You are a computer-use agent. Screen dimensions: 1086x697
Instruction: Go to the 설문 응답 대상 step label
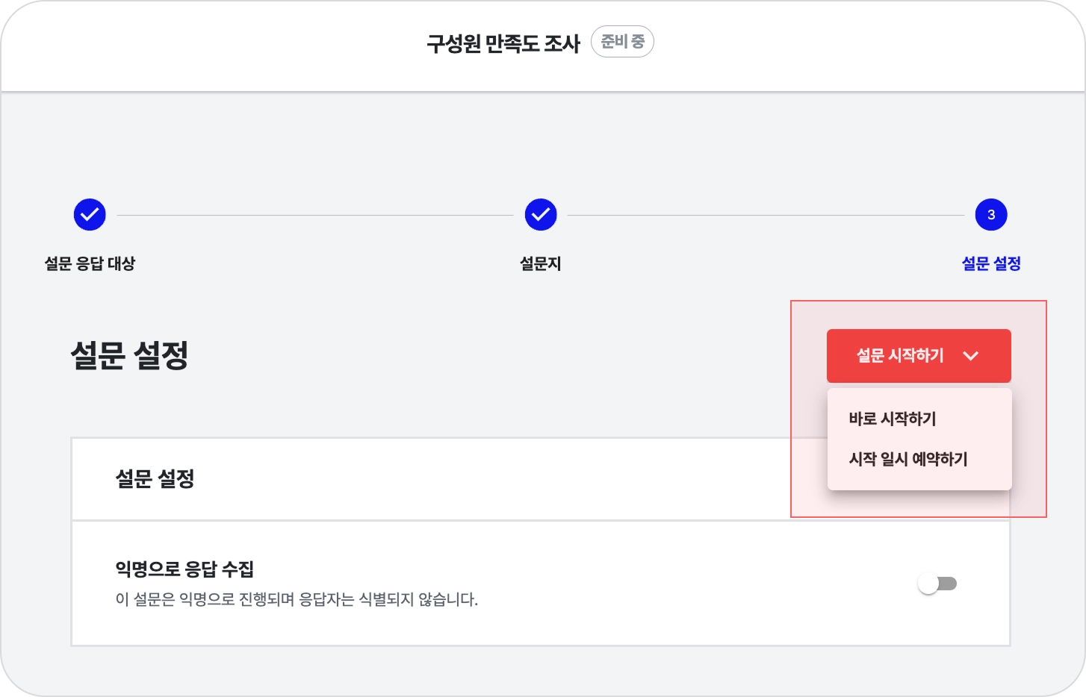pos(90,263)
